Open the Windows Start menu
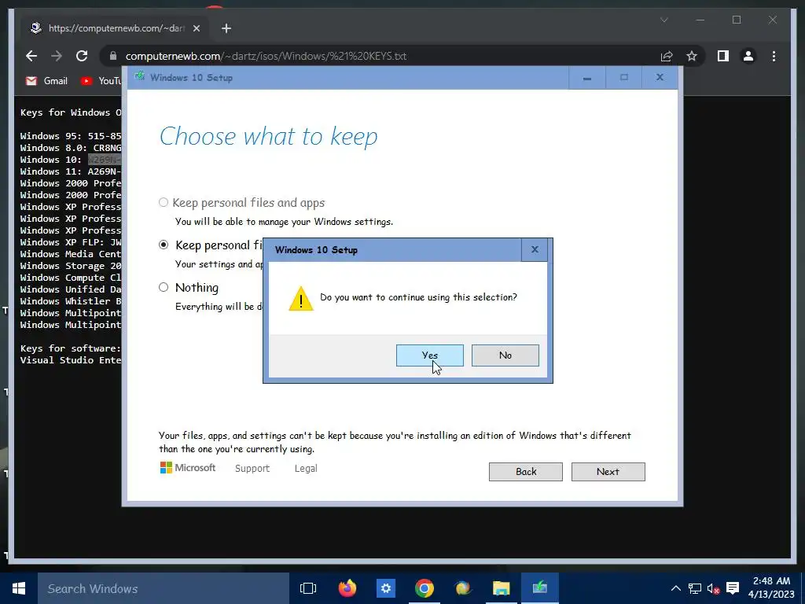The image size is (805, 604). [19, 588]
